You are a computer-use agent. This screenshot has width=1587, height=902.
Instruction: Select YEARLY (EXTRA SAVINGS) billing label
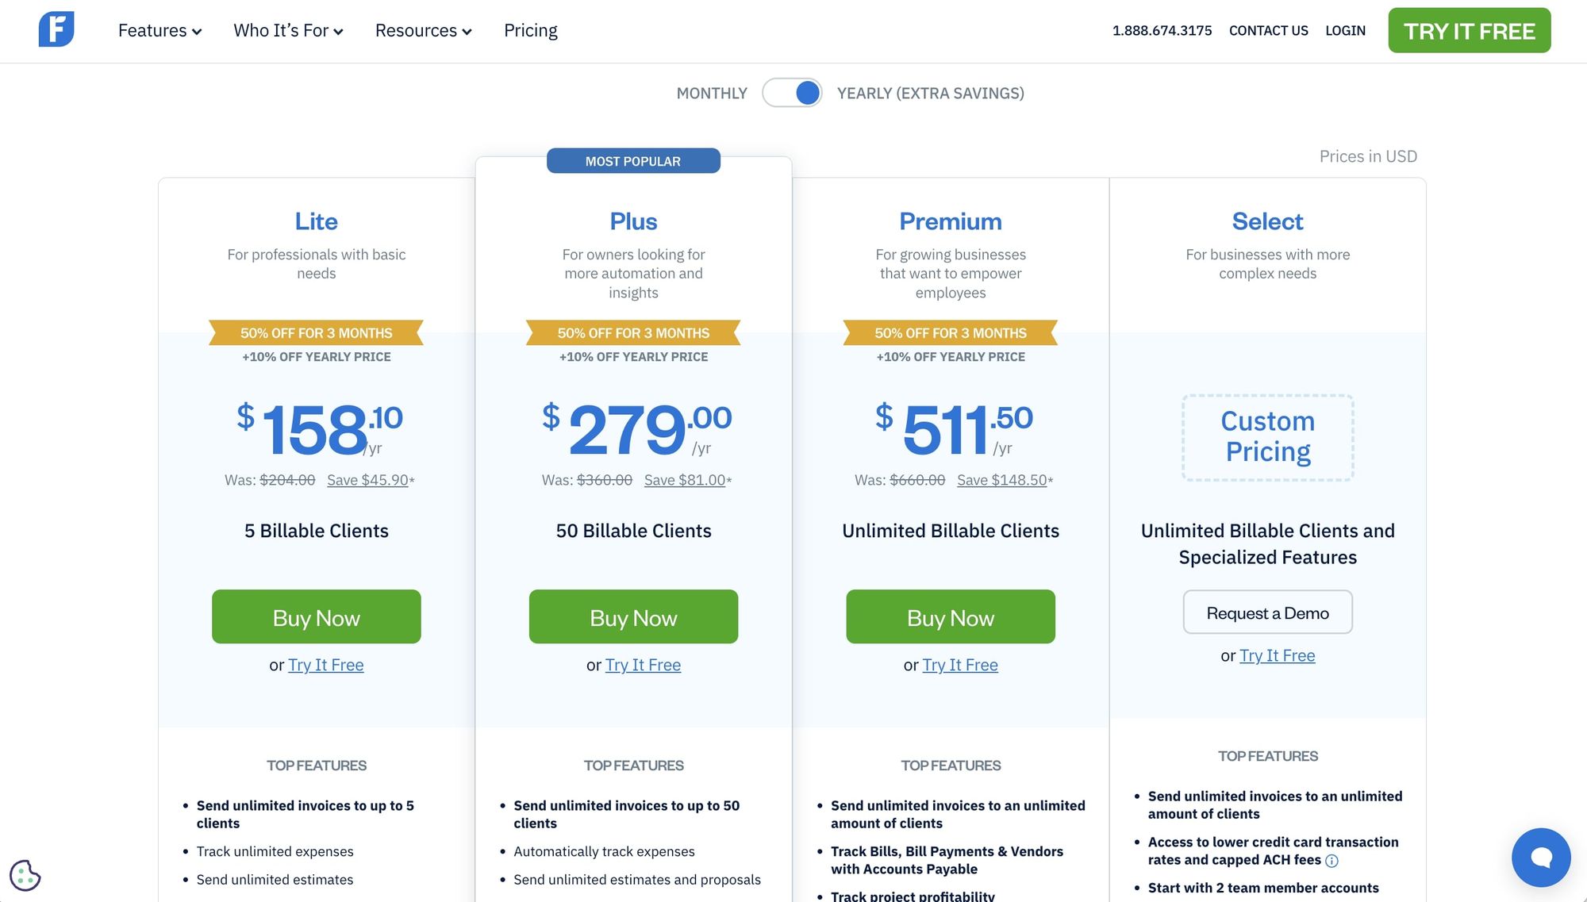(x=930, y=94)
